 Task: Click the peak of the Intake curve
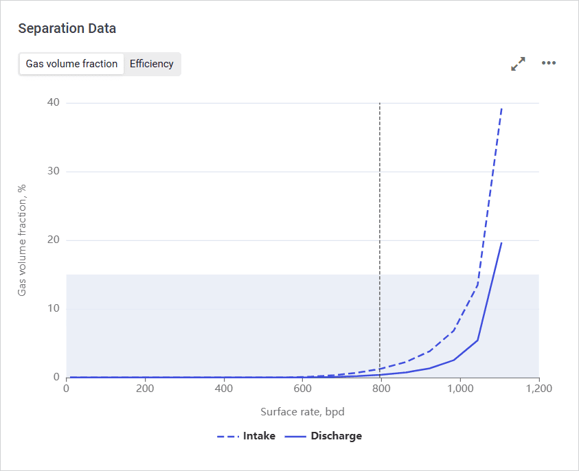pos(502,108)
